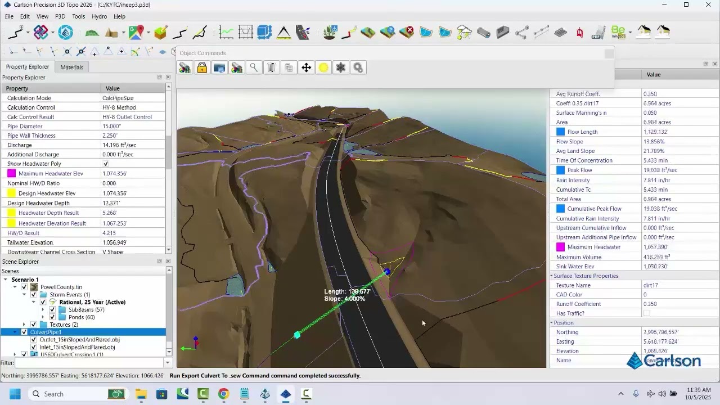Uncheck the PowellCounty.tin visibility checkbox

pos(24,287)
